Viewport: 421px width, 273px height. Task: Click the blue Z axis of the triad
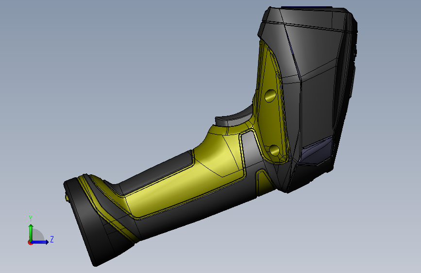[x=40, y=242]
